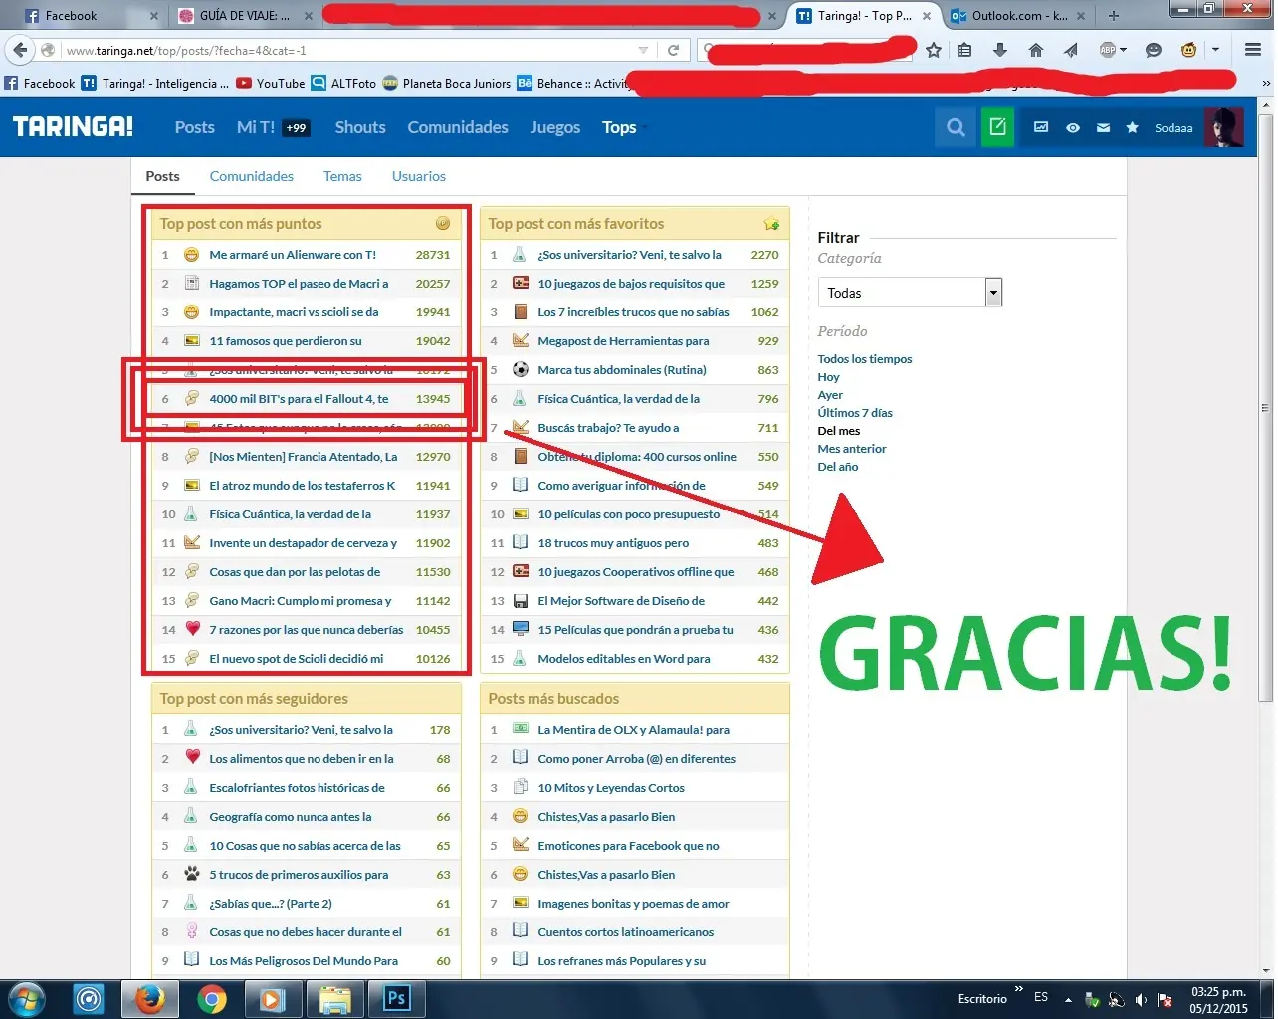Filter period by Mes anterior
Image resolution: width=1278 pixels, height=1019 pixels.
coord(852,449)
